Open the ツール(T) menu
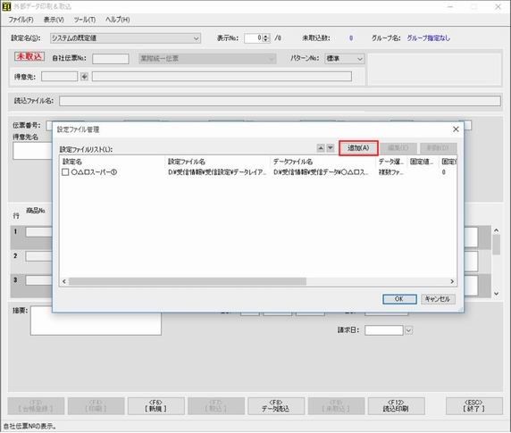The width and height of the screenshot is (511, 433). pyautogui.click(x=85, y=20)
